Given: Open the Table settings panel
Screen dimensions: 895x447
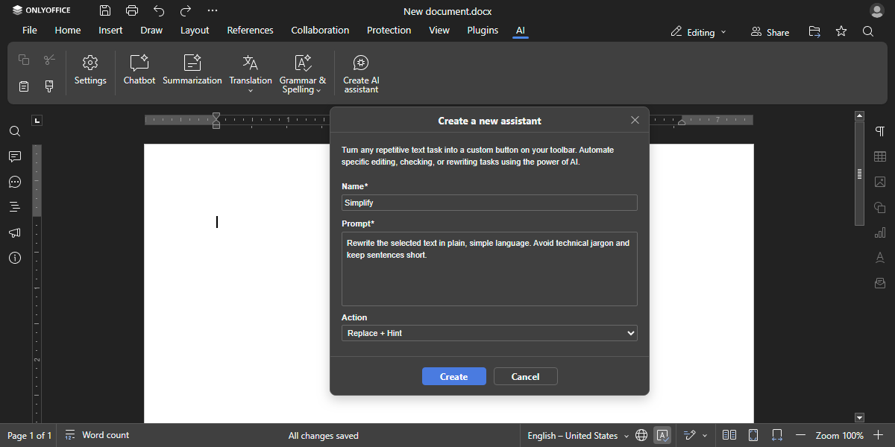Looking at the screenshot, I should pyautogui.click(x=880, y=156).
